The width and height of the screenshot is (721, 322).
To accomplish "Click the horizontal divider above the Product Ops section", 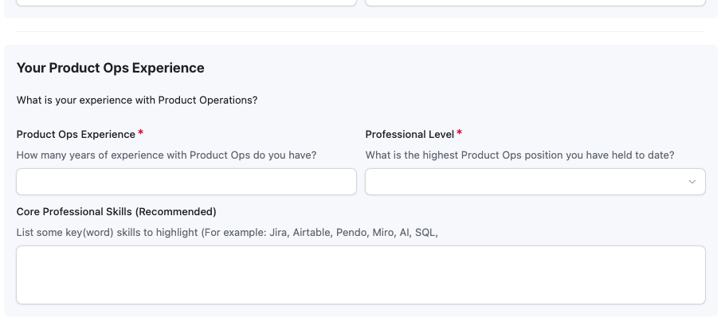I will [360, 32].
